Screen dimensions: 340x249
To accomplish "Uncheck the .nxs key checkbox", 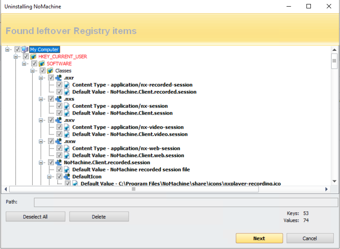I will tap(51, 99).
